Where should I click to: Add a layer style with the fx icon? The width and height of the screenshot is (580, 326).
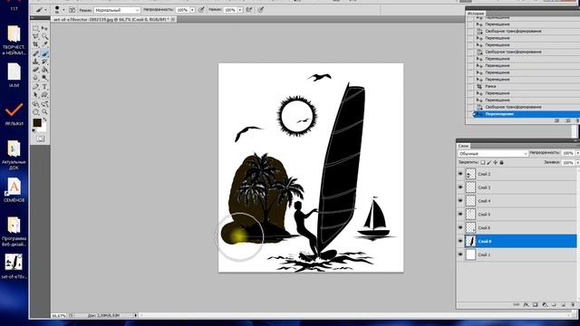coord(526,305)
